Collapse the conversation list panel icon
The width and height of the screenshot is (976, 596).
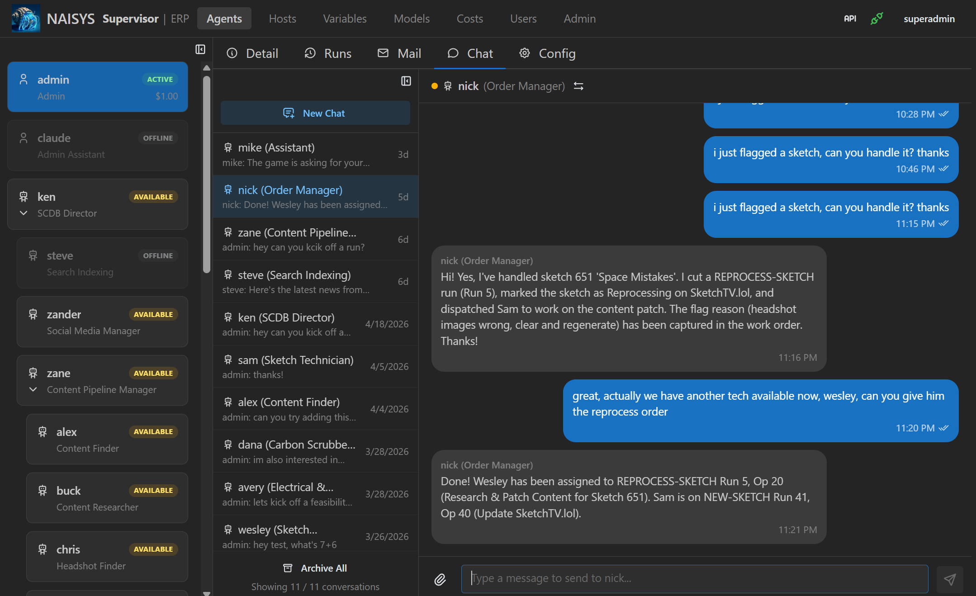406,80
